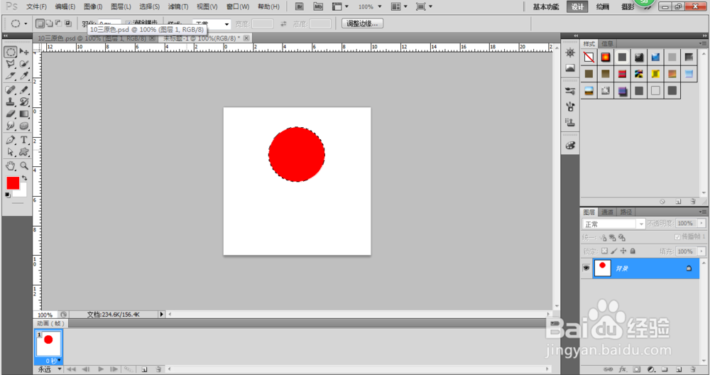Select the Gradient tool
Viewport: 710px width, 375px height.
(24, 114)
